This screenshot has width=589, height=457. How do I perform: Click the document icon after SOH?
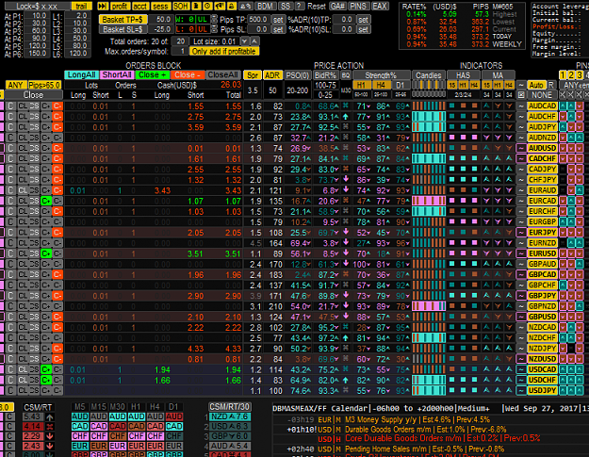[196, 6]
